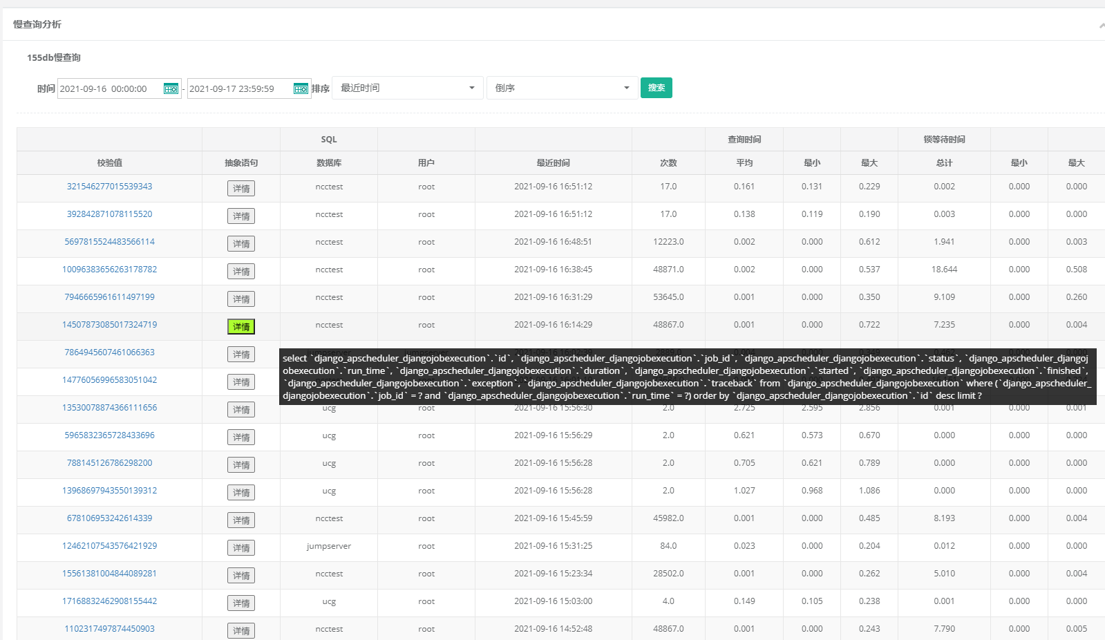Screen dimensions: 1105x640
Task: Open calendar picker for start time
Action: pyautogui.click(x=171, y=88)
